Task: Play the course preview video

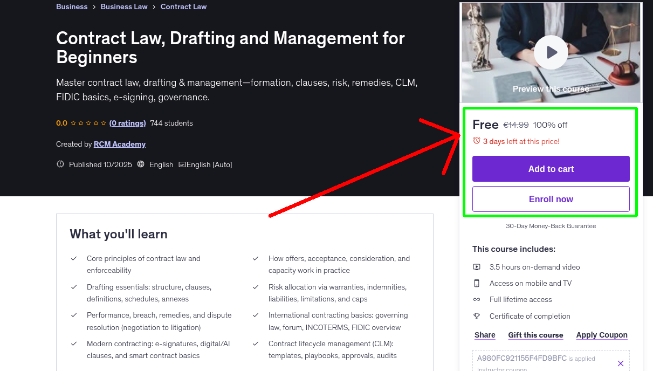Action: [x=551, y=52]
